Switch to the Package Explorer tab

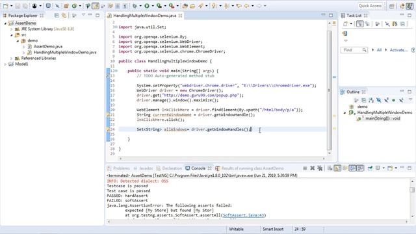pos(23,16)
